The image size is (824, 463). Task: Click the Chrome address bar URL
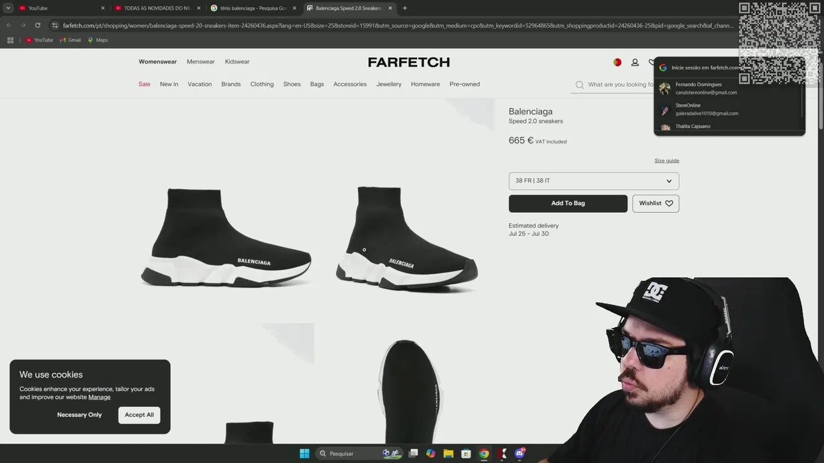(x=398, y=26)
